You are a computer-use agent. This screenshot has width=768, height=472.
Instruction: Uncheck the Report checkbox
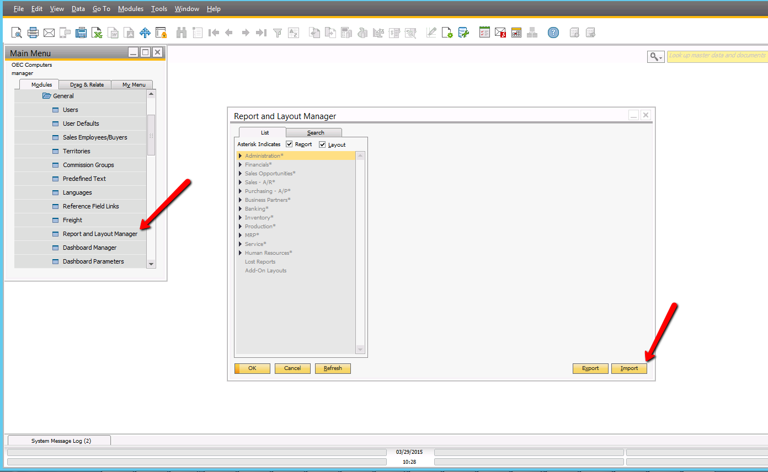(x=289, y=144)
